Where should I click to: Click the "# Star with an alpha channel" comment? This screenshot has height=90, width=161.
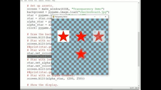51,75
